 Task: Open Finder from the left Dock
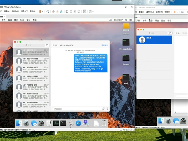[x=19, y=123]
